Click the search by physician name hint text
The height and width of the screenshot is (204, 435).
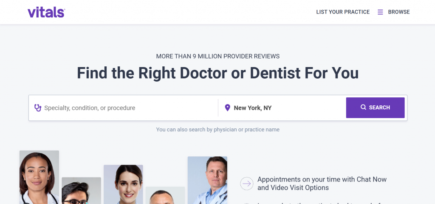click(x=217, y=130)
